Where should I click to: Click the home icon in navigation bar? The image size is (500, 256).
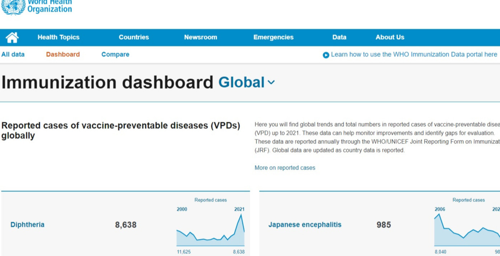pyautogui.click(x=12, y=37)
